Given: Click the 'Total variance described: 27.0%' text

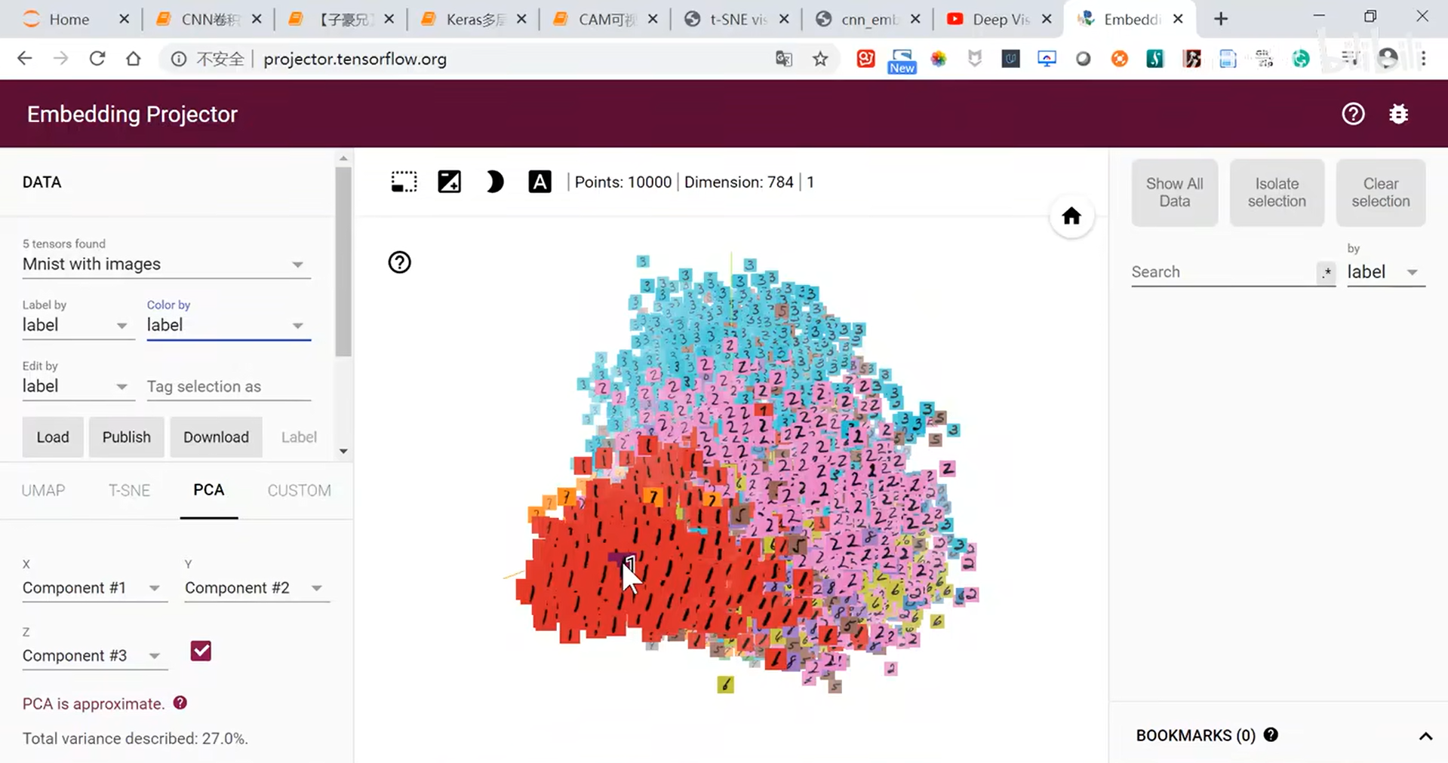Looking at the screenshot, I should [x=135, y=738].
